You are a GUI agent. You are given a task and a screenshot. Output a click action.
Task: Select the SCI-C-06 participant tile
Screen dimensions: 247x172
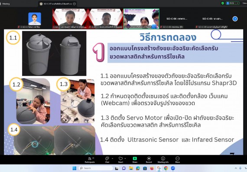coord(177,19)
